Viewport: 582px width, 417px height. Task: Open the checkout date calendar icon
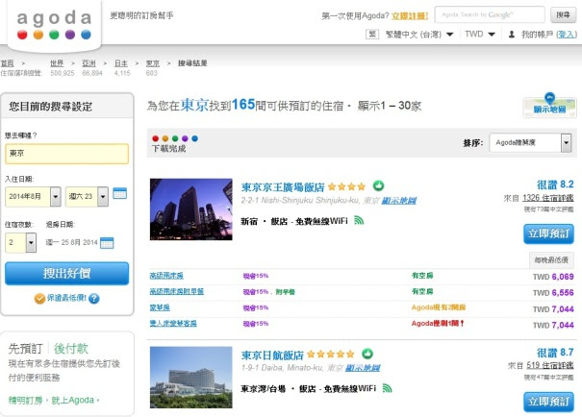(107, 243)
